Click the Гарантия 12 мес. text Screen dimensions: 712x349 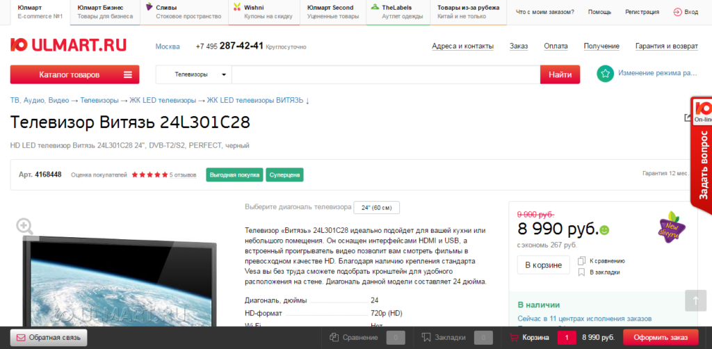(665, 173)
